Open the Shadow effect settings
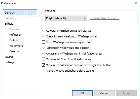This screenshot has width=140, height=99. pyautogui.click(x=14, y=29)
